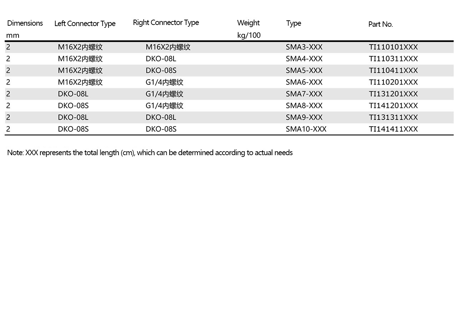Screen dimensions: 457x321
Task: Click the Type column header
Action: [293, 24]
